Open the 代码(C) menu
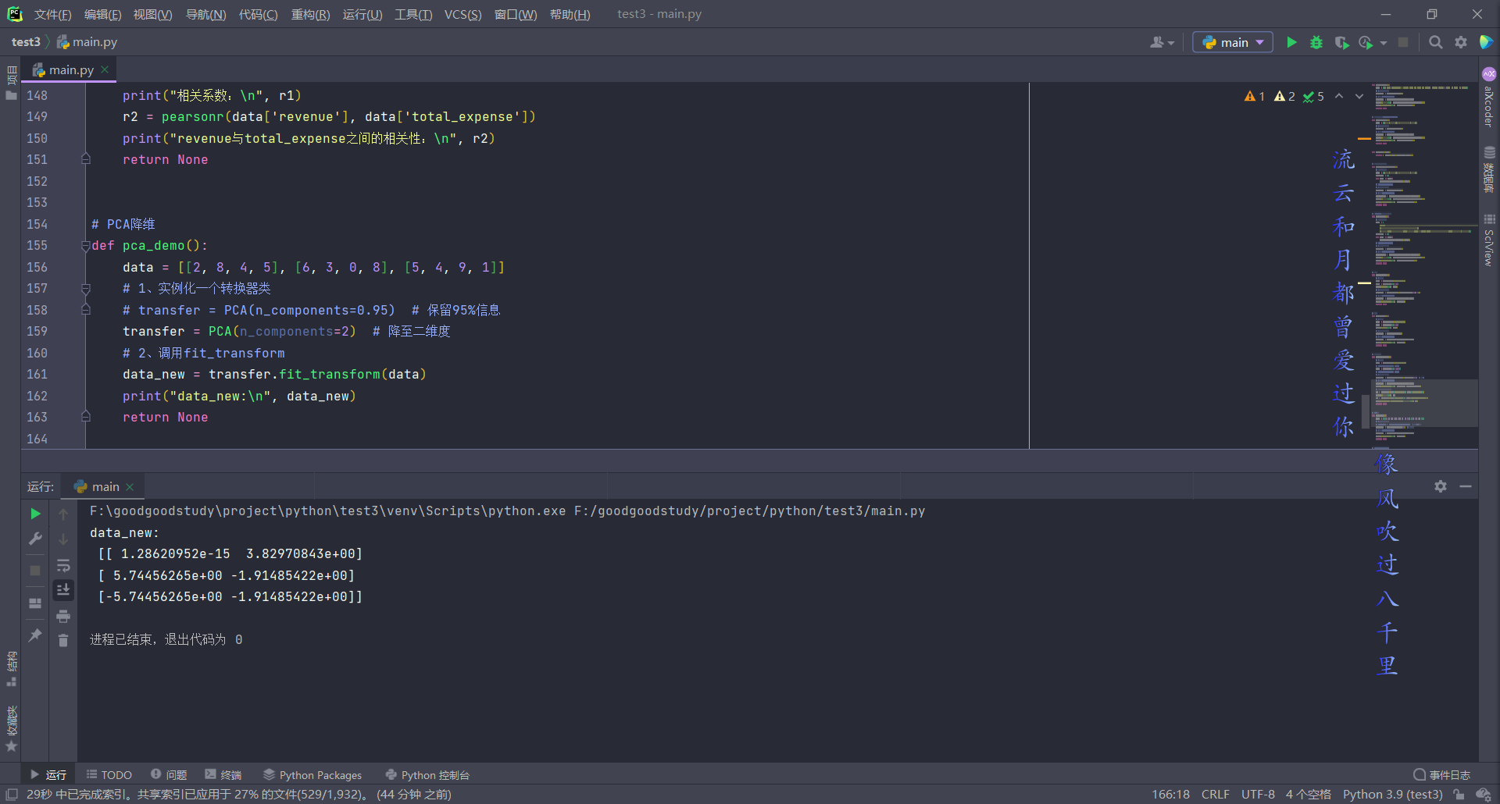This screenshot has height=804, width=1500. click(x=258, y=14)
